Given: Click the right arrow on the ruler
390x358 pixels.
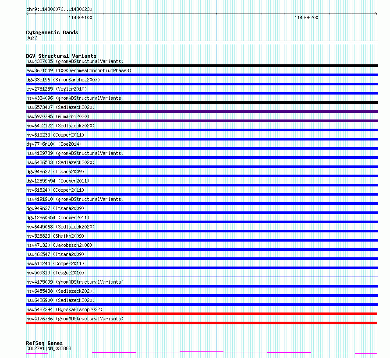Looking at the screenshot, I should tap(376, 14).
